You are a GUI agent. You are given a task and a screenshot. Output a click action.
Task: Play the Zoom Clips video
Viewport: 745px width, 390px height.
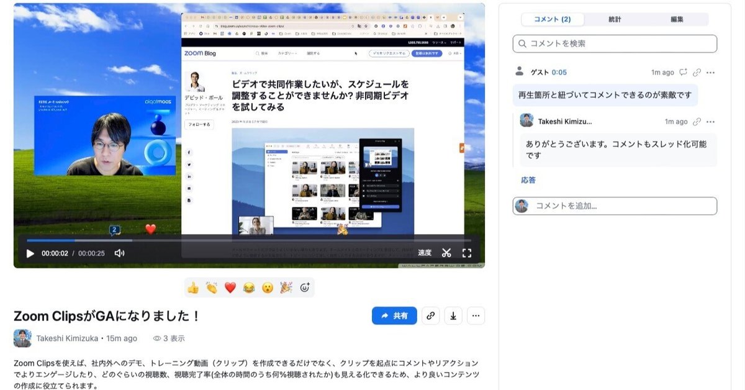30,253
